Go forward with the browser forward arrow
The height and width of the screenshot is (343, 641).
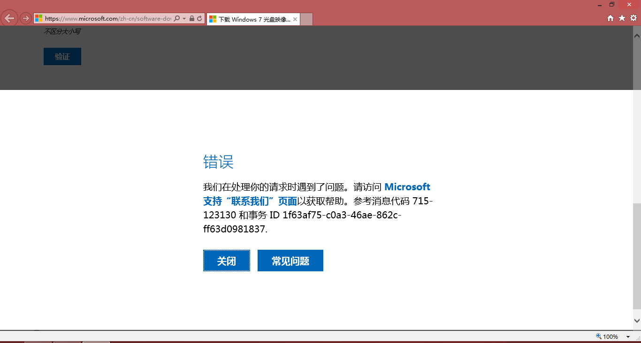click(26, 19)
